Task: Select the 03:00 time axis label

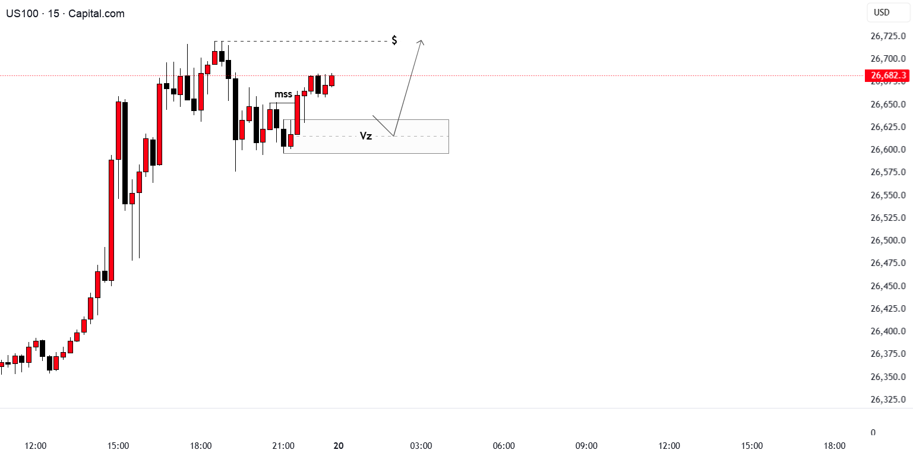Action: coord(421,446)
